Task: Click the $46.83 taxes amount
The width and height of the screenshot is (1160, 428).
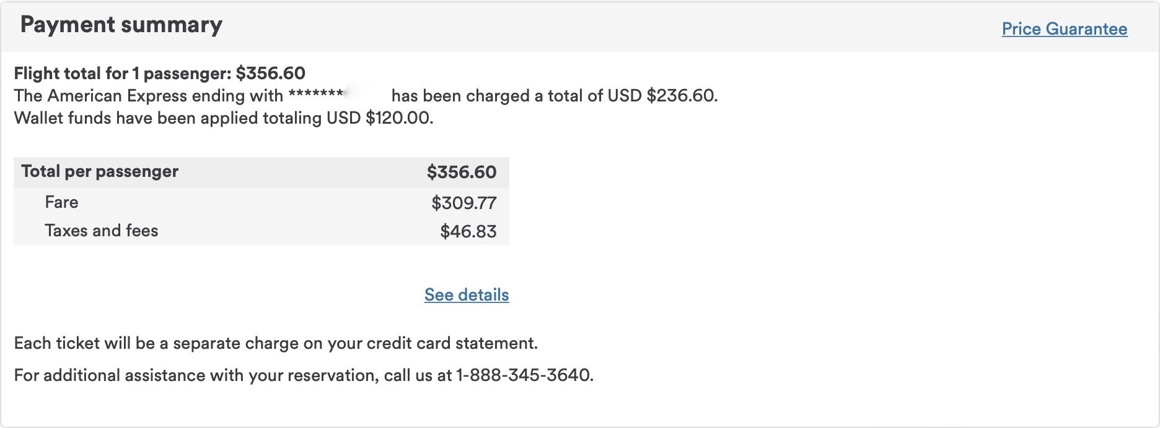Action: (x=468, y=231)
